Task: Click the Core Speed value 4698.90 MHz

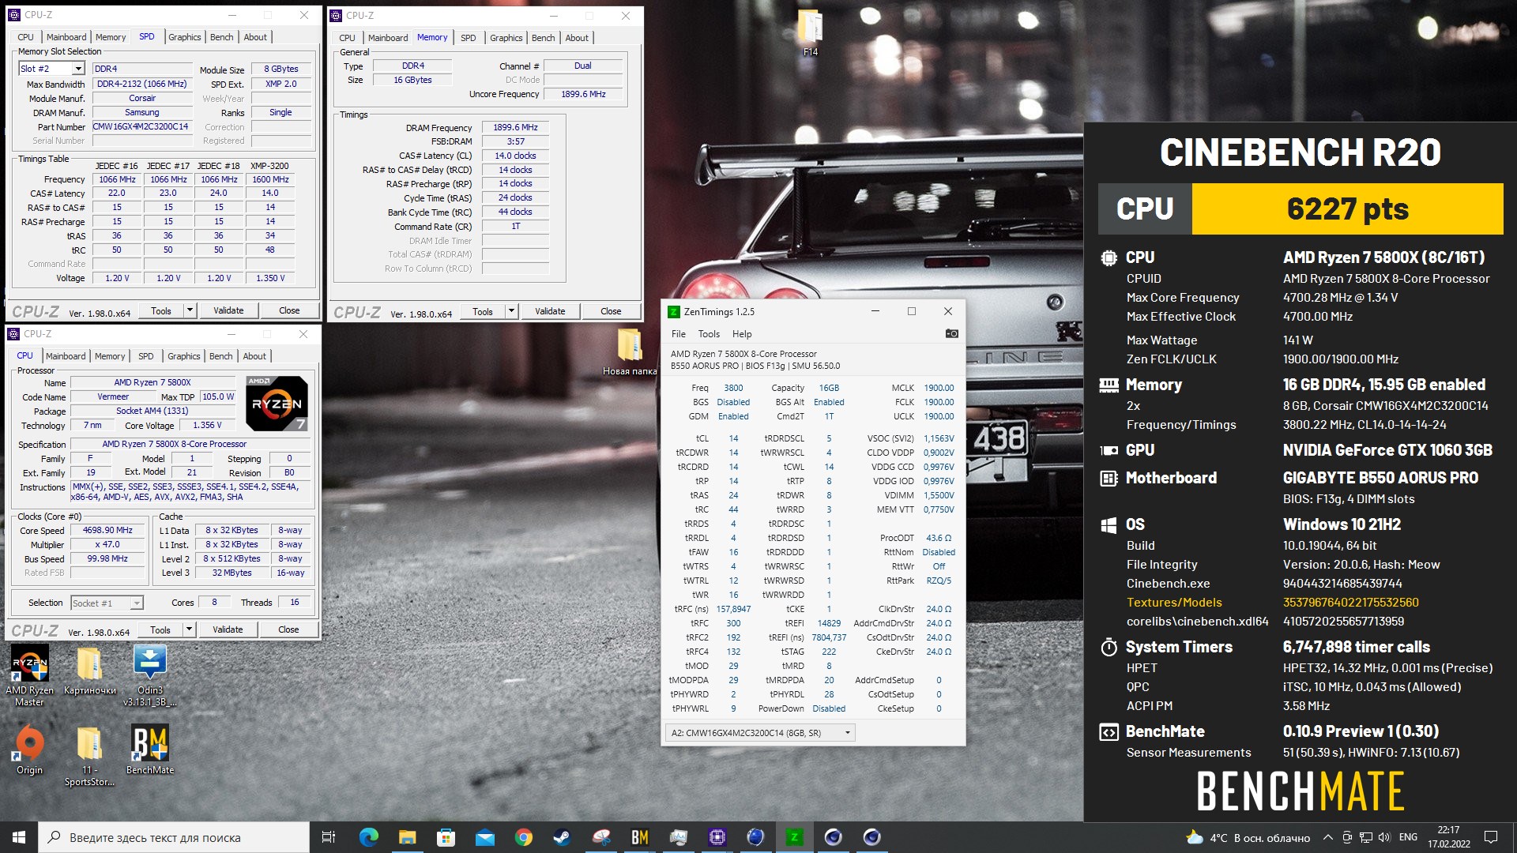Action: point(107,530)
